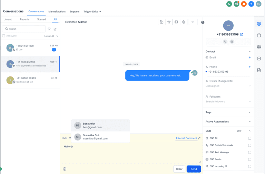
Task: Click the green phone dialer icon
Action: (229, 4)
